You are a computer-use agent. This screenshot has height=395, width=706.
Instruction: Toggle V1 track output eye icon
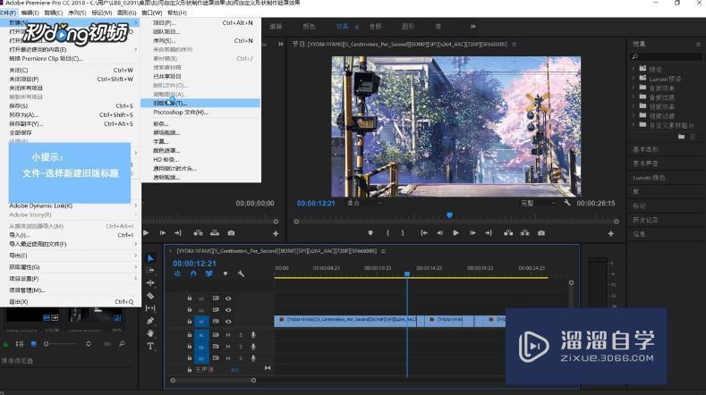click(228, 321)
